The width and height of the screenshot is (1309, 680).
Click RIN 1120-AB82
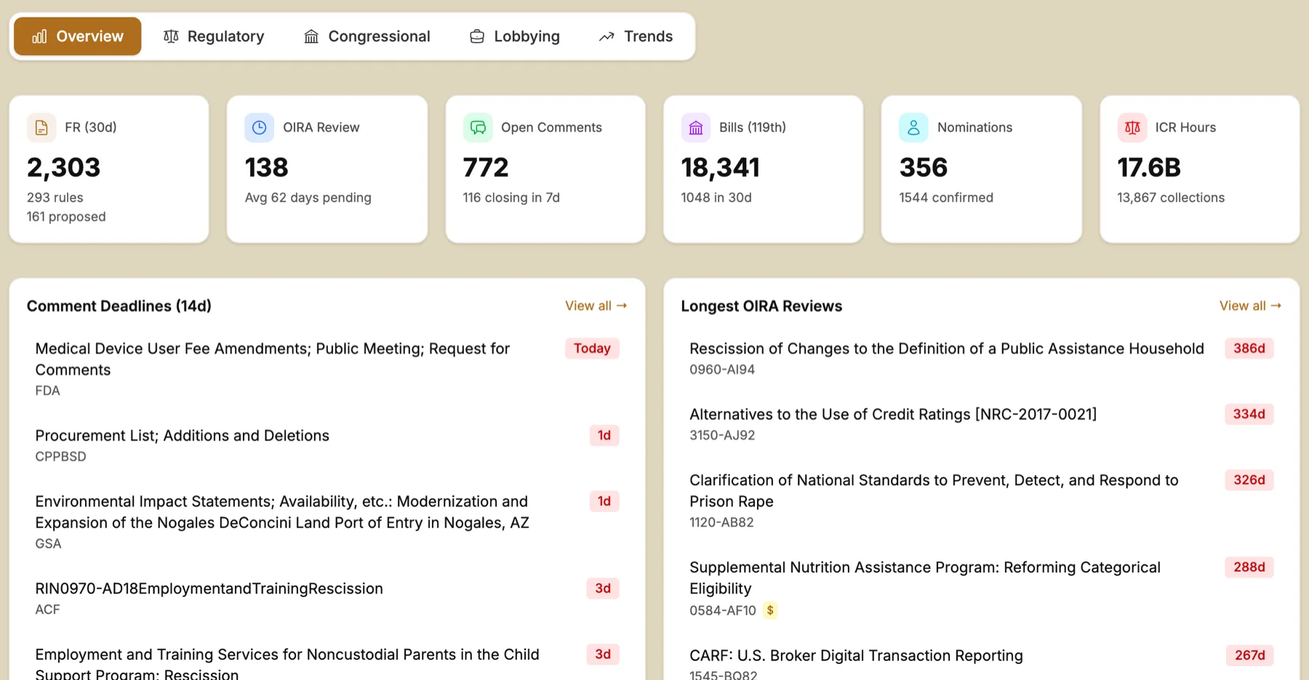coord(721,522)
